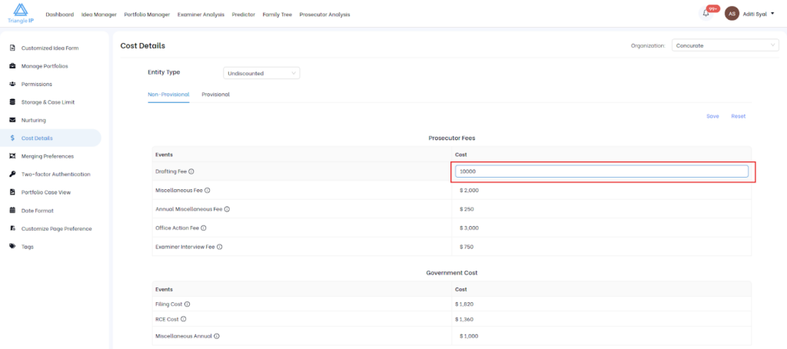Screen dimensions: 787x349
Task: Click the Drafting Fee info icon
Action: (x=191, y=171)
